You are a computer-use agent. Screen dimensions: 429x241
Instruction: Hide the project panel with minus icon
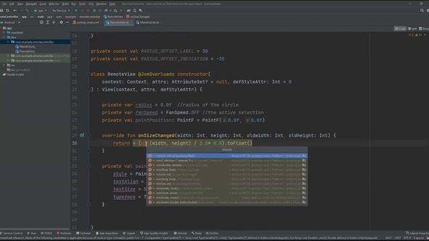67,22
